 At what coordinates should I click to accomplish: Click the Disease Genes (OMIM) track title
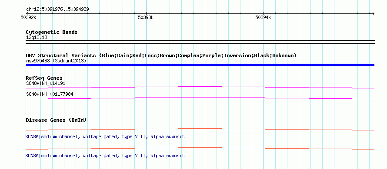tap(56, 120)
